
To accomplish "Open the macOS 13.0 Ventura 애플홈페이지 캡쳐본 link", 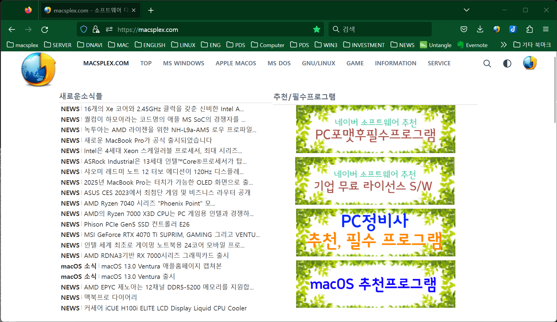I will [162, 266].
